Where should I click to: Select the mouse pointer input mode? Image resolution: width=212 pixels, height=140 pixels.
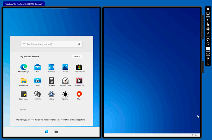(x=208, y=19)
